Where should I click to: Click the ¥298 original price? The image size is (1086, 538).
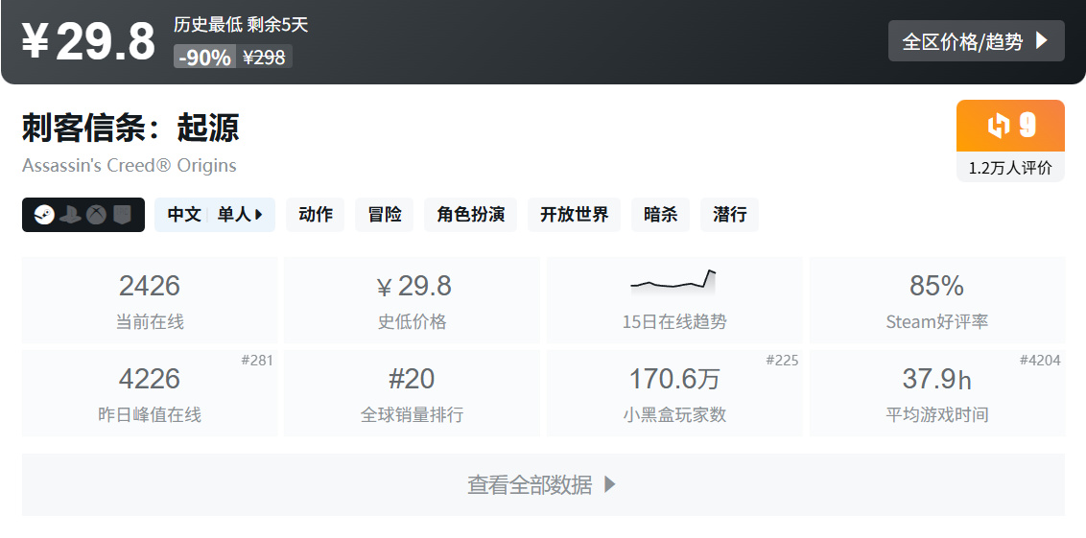[264, 57]
